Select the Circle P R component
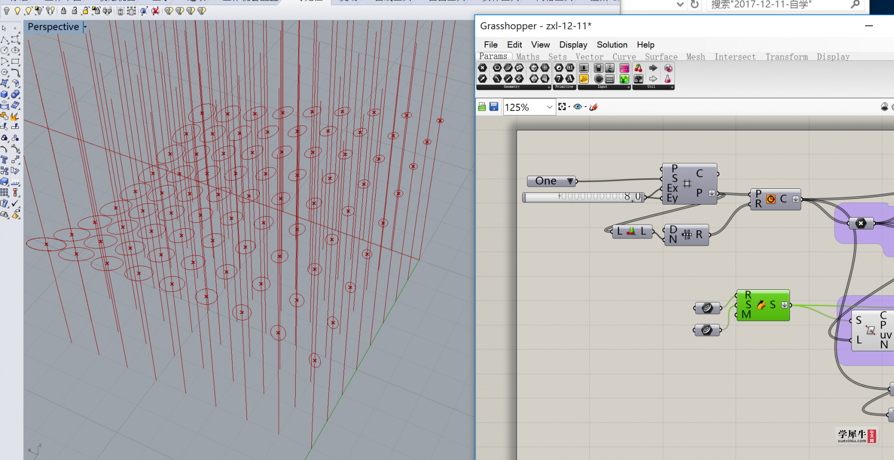 (x=775, y=199)
